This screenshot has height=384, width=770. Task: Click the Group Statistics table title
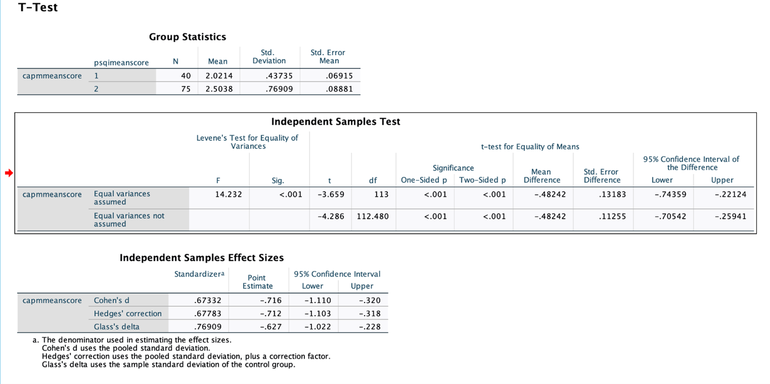(187, 37)
